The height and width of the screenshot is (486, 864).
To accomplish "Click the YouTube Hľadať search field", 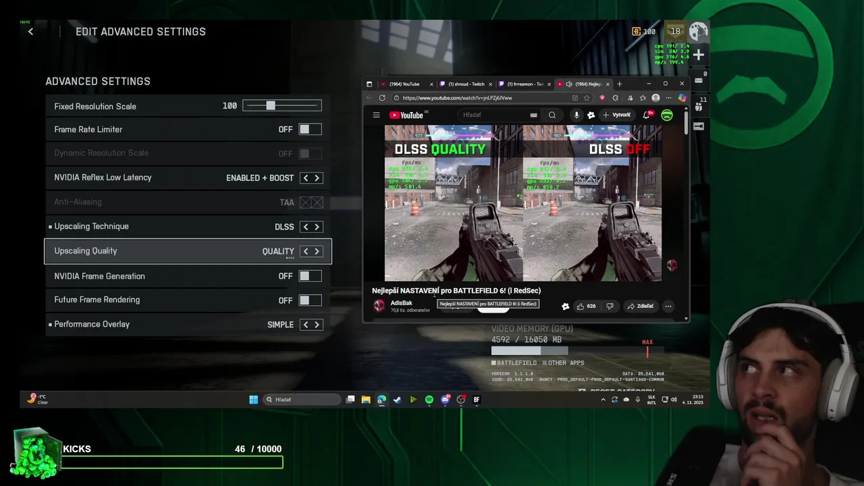I will (x=500, y=115).
